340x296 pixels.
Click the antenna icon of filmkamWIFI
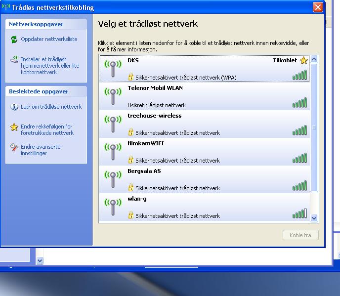(x=113, y=152)
